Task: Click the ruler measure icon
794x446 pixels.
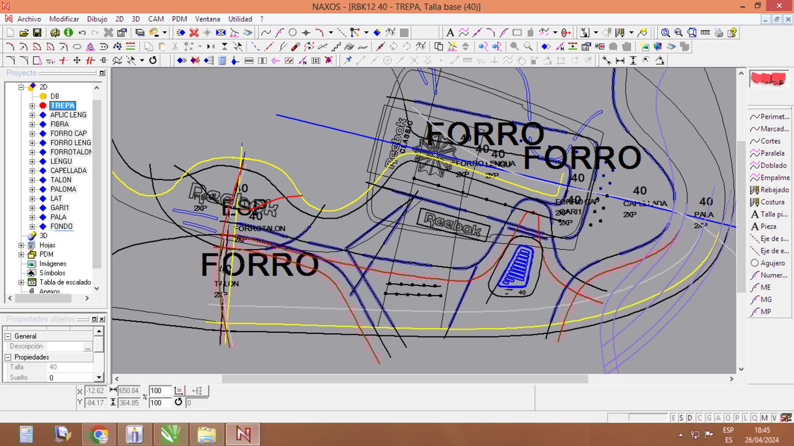Action: tap(705, 32)
